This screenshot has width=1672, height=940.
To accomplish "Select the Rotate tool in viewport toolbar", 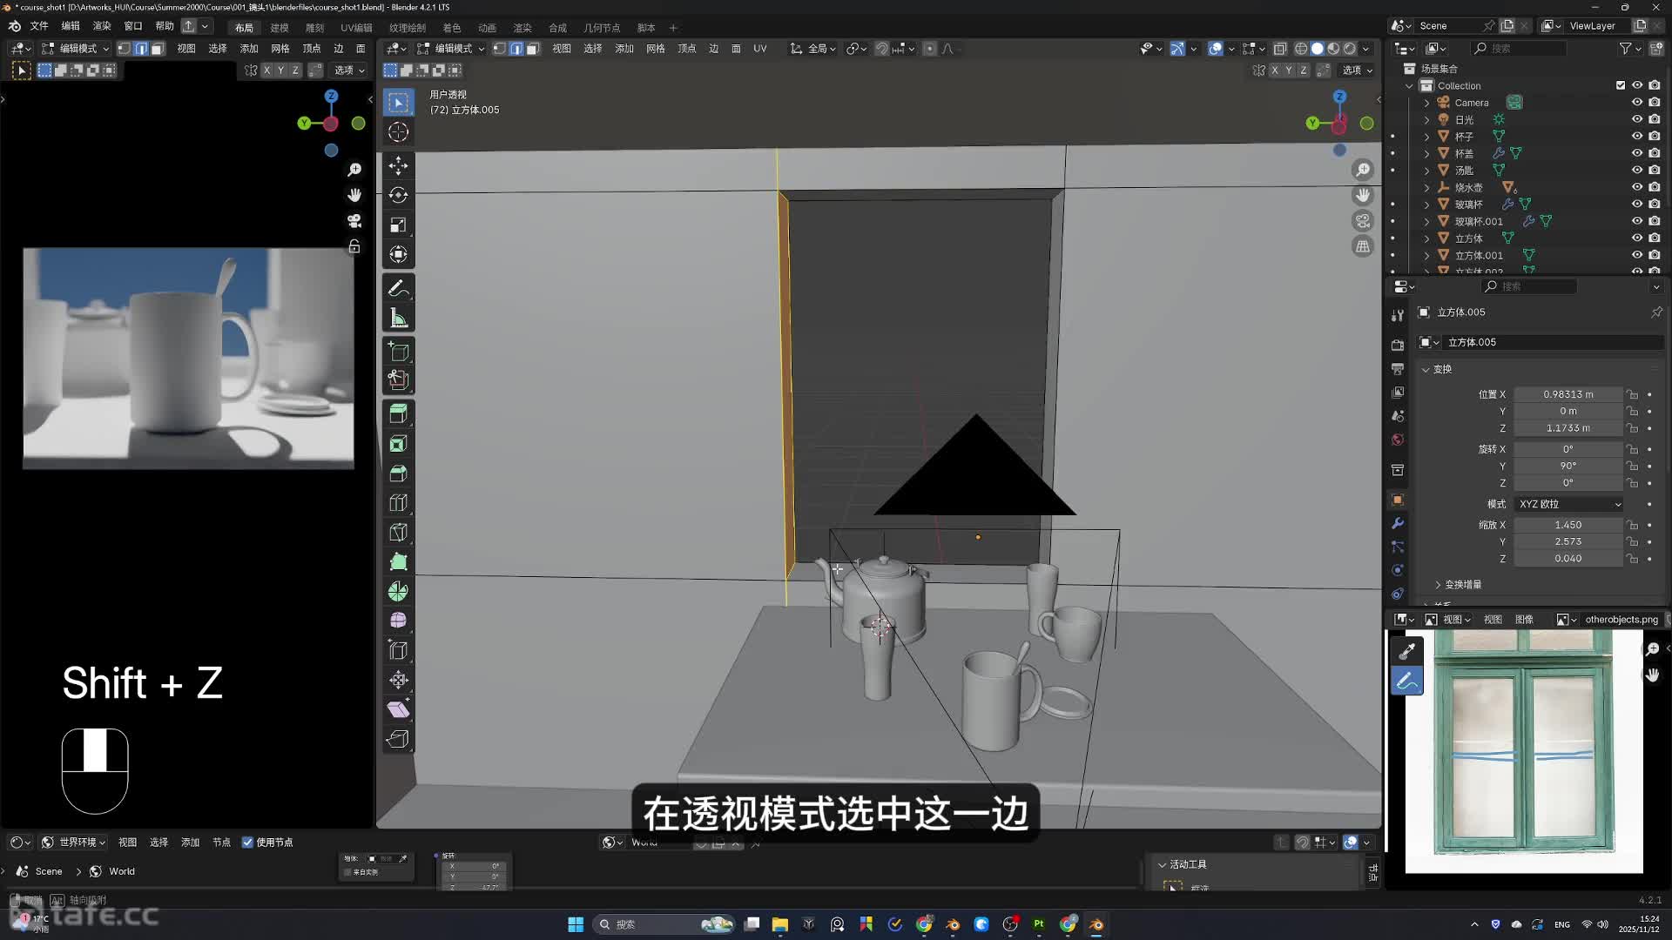I will (x=398, y=195).
